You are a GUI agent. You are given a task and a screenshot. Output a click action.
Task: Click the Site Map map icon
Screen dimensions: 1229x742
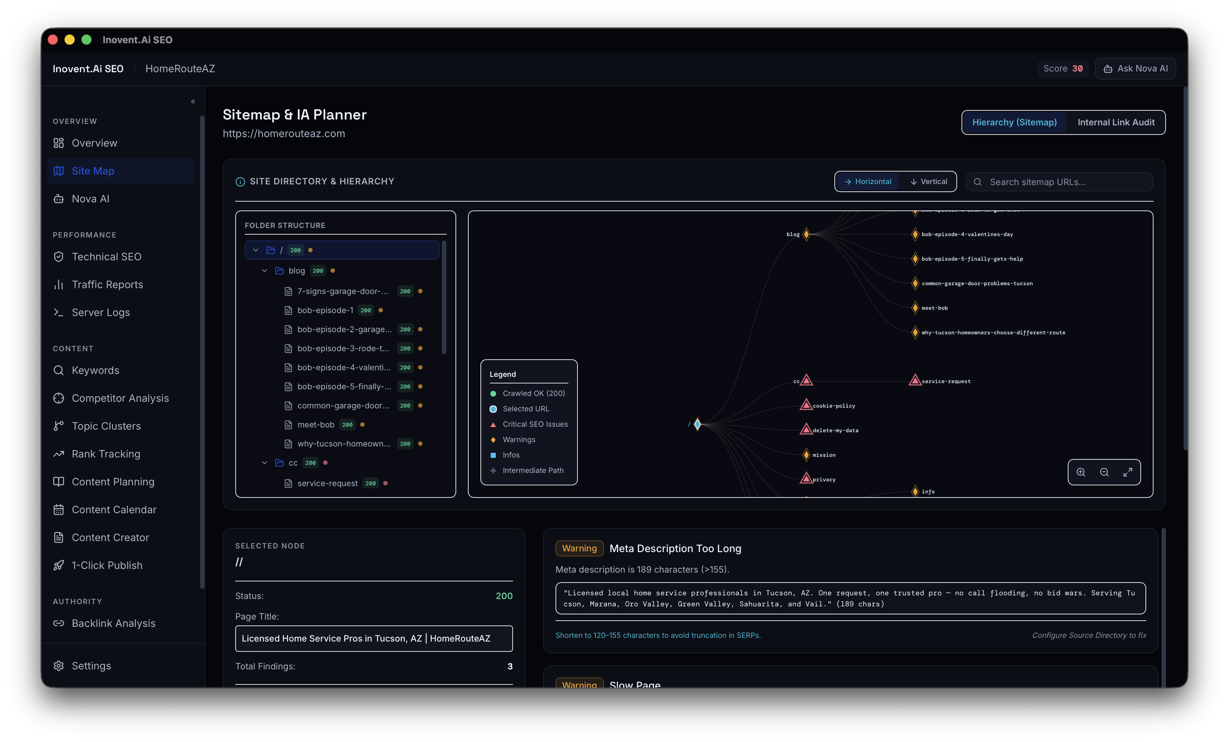coord(58,171)
